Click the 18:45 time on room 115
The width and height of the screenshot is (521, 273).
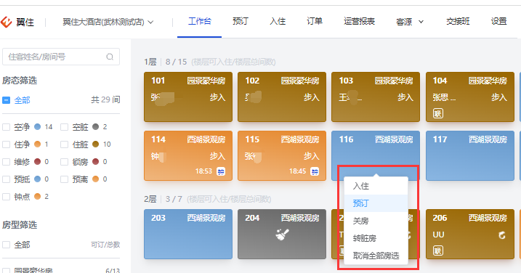[297, 171]
